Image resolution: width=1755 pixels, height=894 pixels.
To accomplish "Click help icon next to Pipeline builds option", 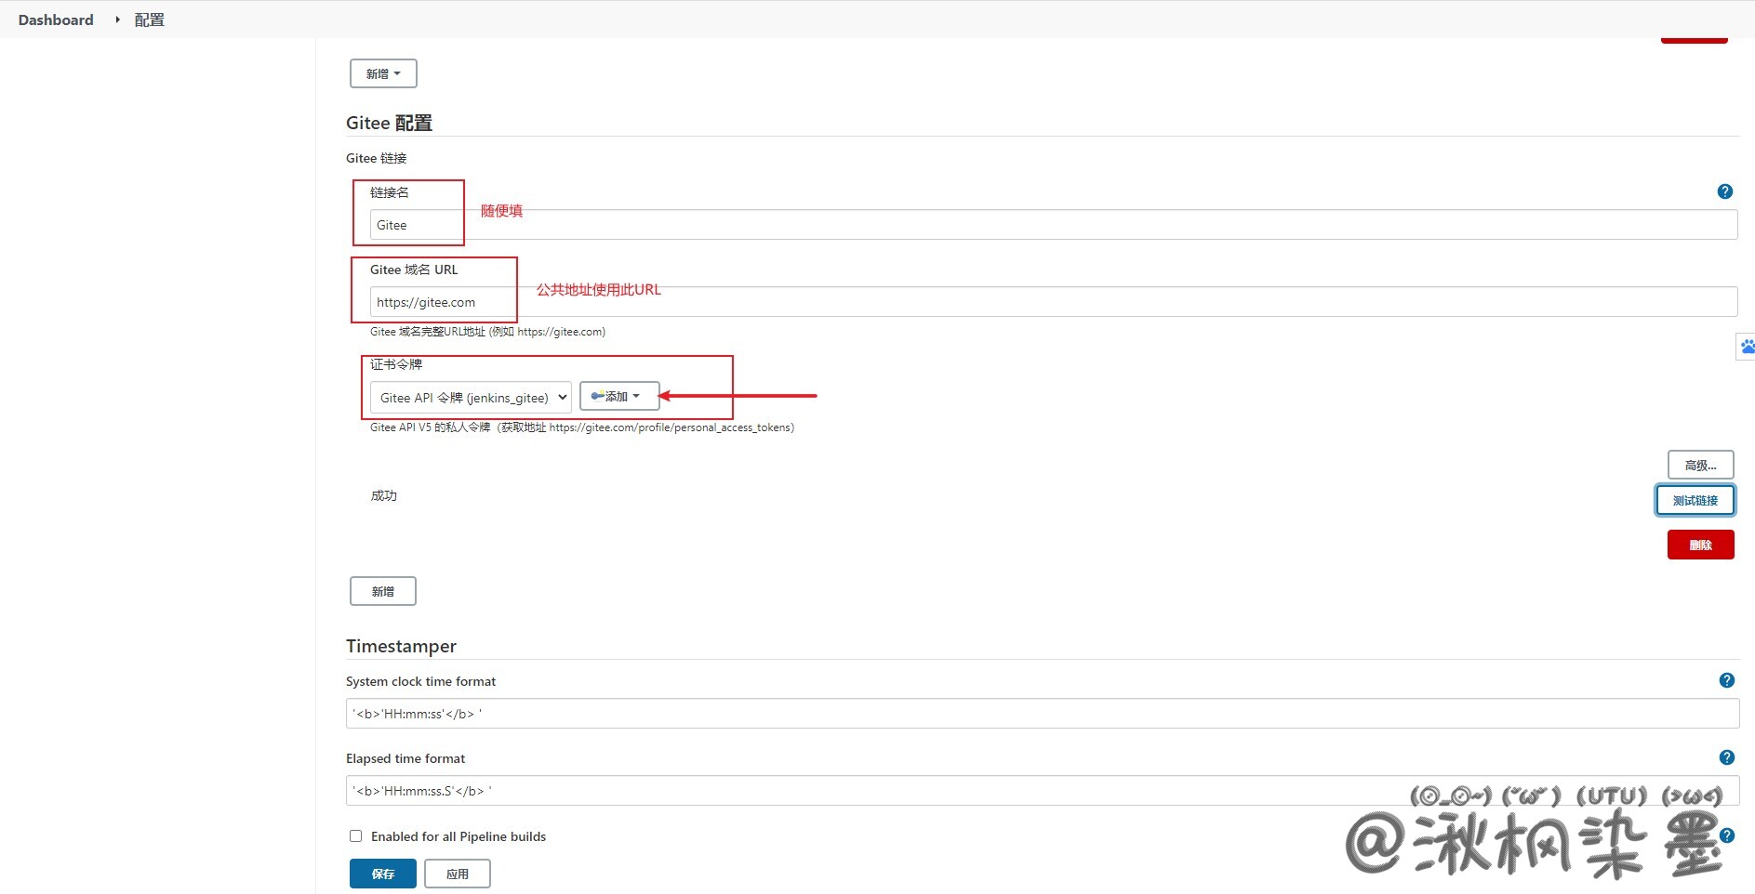I will tap(1727, 835).
